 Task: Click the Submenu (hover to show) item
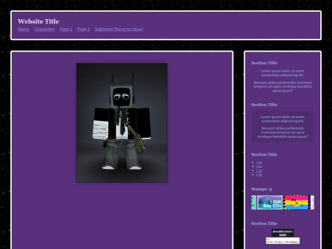(x=119, y=30)
